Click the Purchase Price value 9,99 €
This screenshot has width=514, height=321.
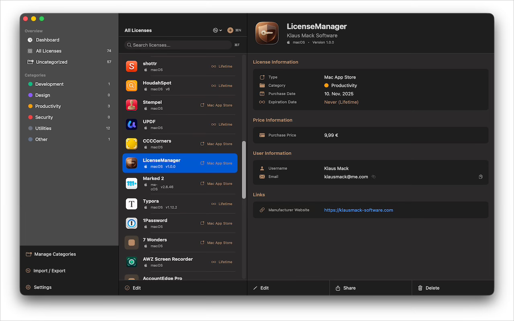pyautogui.click(x=331, y=135)
